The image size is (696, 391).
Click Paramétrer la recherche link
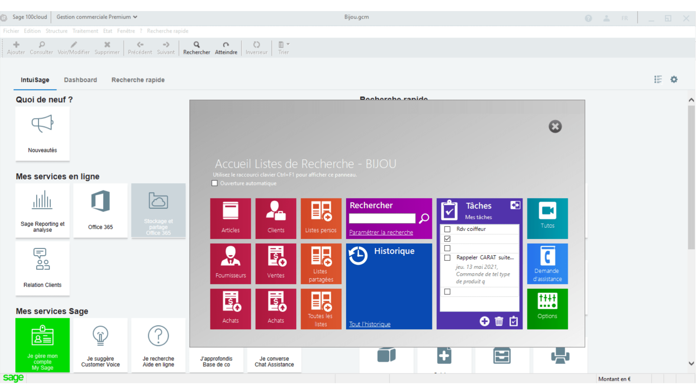click(381, 232)
